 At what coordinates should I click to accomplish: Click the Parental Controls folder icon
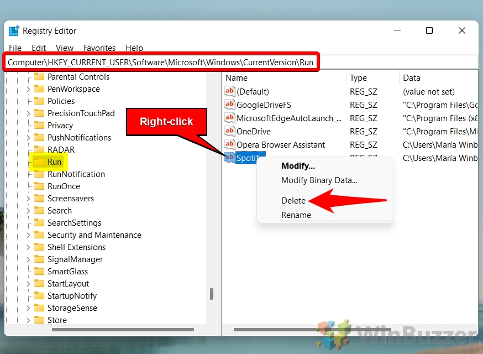click(39, 76)
